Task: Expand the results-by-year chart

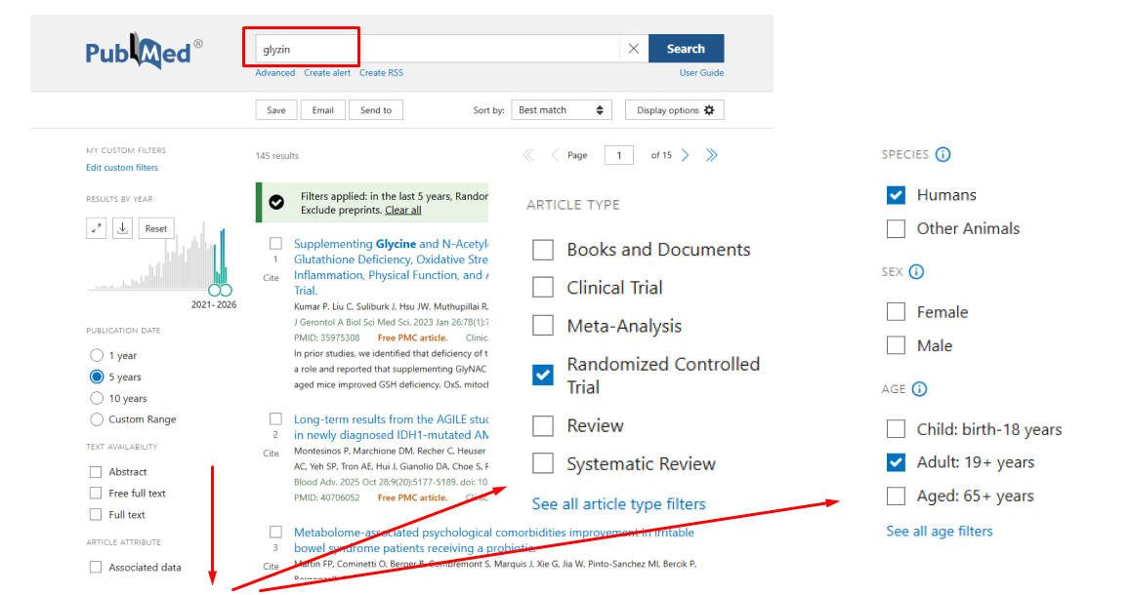Action: [97, 228]
